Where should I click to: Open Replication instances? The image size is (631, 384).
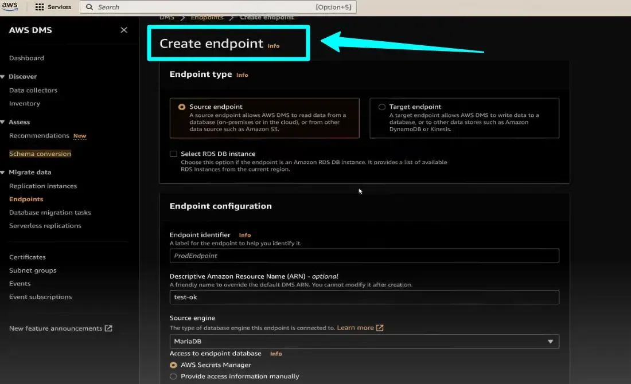(43, 186)
